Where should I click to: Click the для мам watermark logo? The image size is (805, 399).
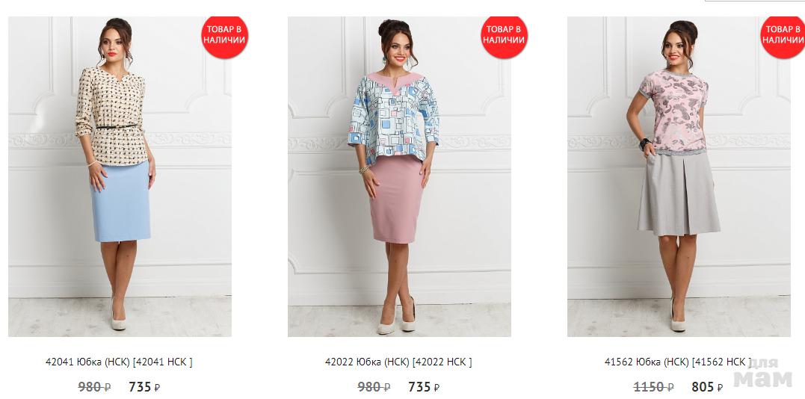coord(762,373)
